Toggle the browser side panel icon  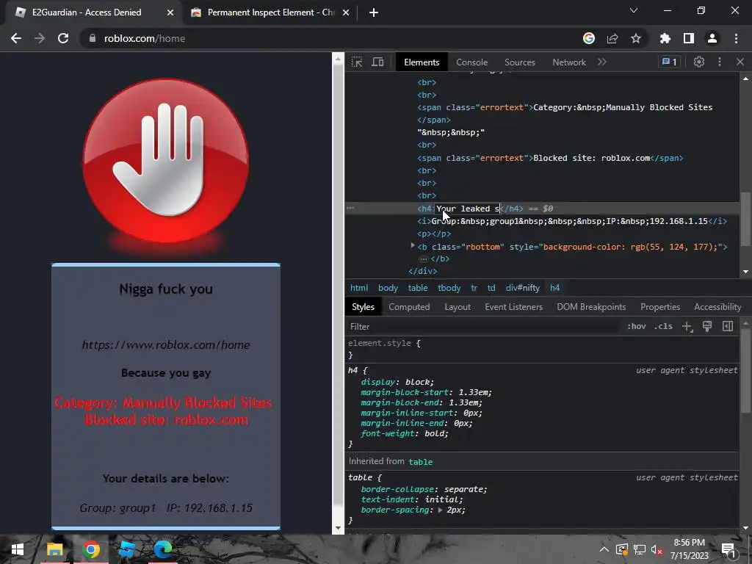[x=689, y=38]
